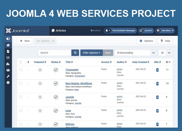The width and height of the screenshot is (182, 131).
Task: Click the Joomla! logo in the header
Action: click(x=18, y=31)
